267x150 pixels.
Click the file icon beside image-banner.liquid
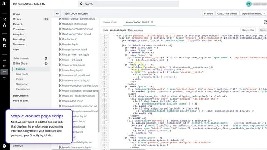coord(60,49)
